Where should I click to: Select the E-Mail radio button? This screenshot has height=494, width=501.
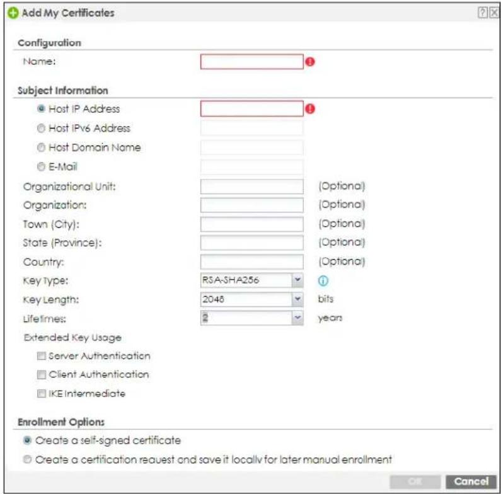[x=41, y=166]
